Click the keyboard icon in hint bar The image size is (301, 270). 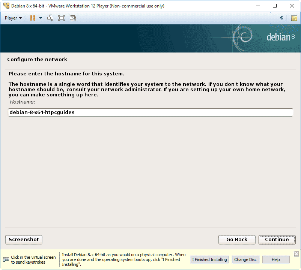(6, 259)
